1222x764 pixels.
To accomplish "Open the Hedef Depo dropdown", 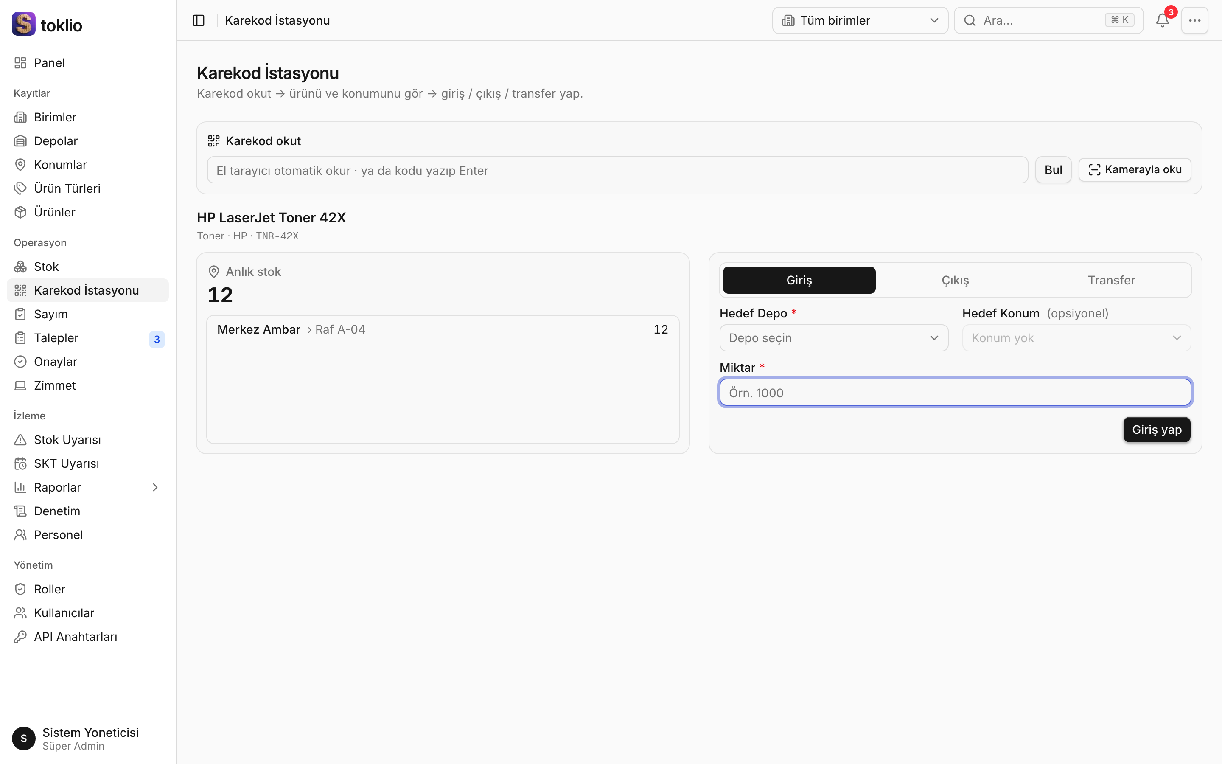I will tap(834, 338).
